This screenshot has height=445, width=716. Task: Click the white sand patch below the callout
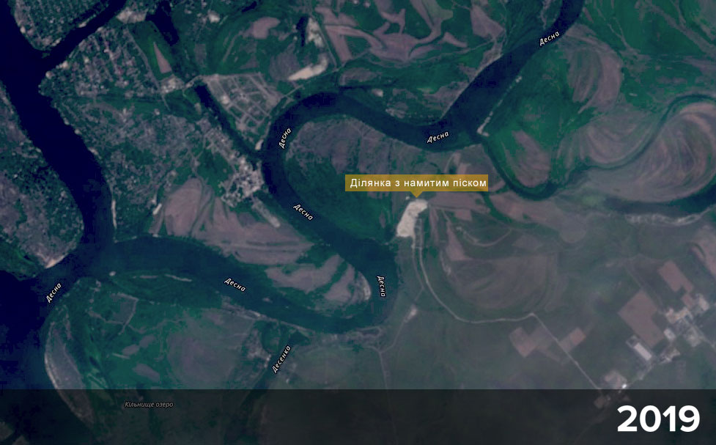409,218
